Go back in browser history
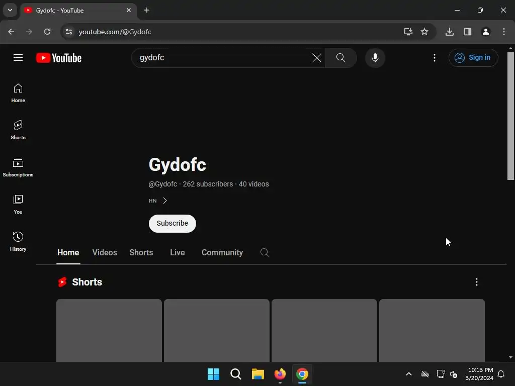 point(11,32)
